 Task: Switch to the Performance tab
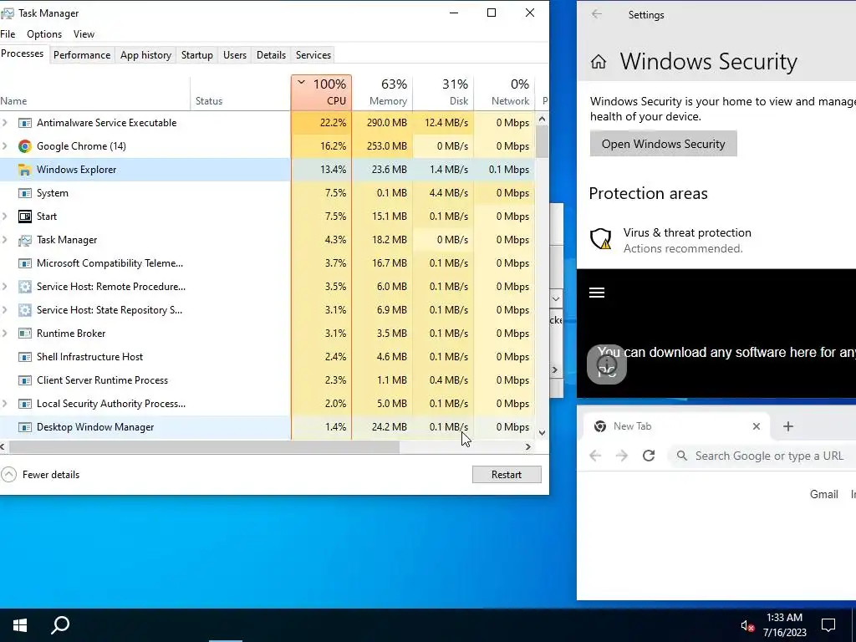pyautogui.click(x=82, y=55)
